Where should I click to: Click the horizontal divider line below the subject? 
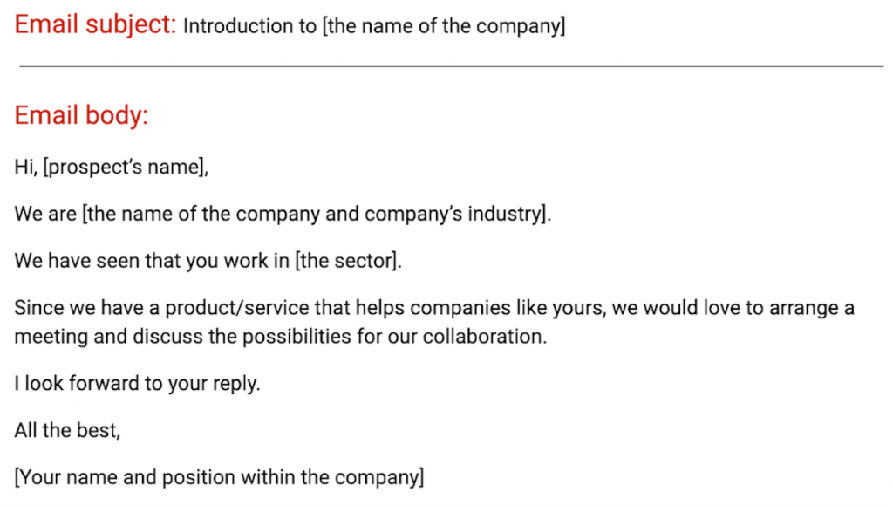451,66
